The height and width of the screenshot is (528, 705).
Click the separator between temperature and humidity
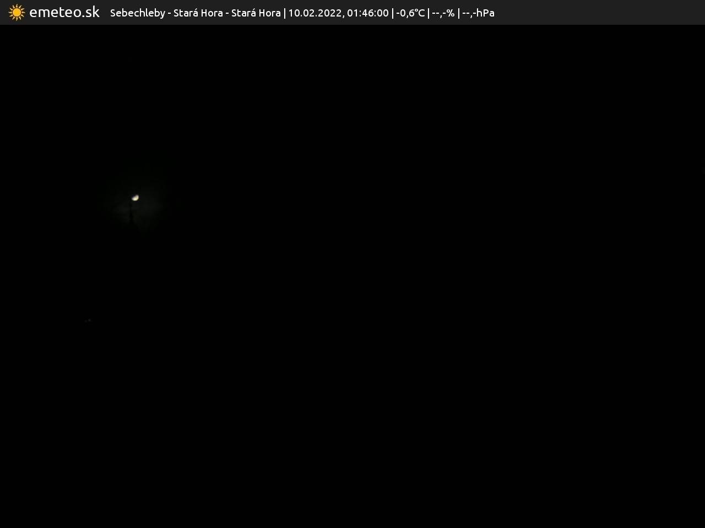pyautogui.click(x=429, y=13)
